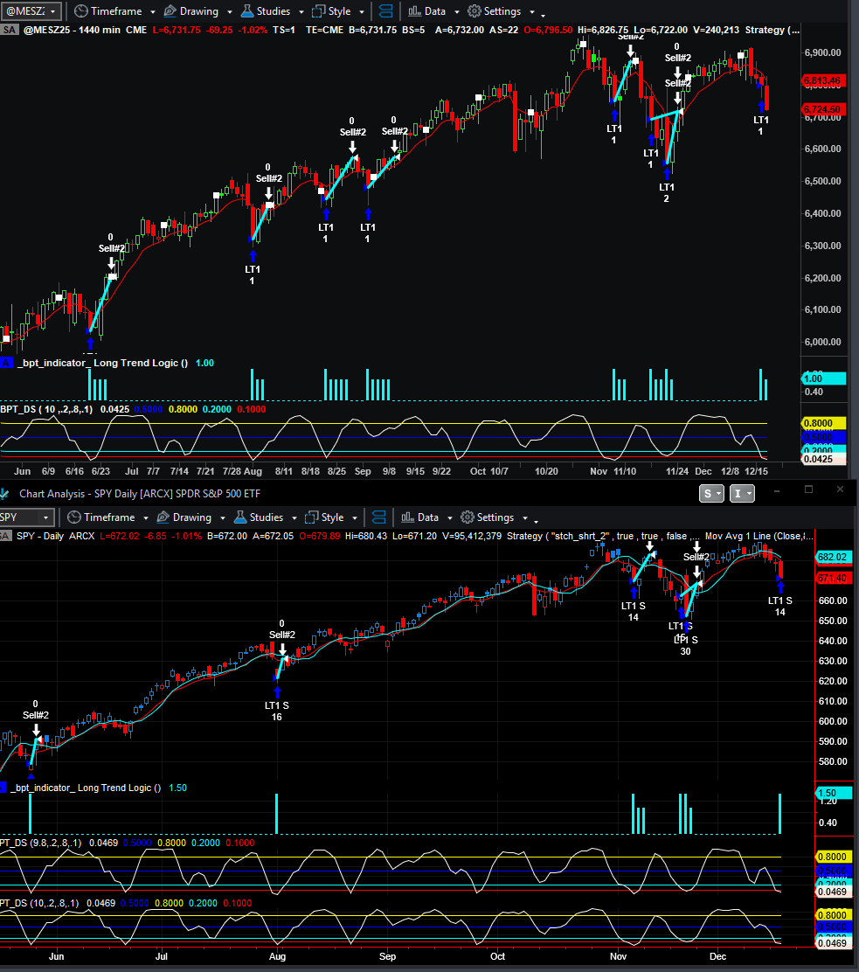Image resolution: width=859 pixels, height=972 pixels.
Task: Open the SPY symbol dropdown box
Action: point(26,517)
